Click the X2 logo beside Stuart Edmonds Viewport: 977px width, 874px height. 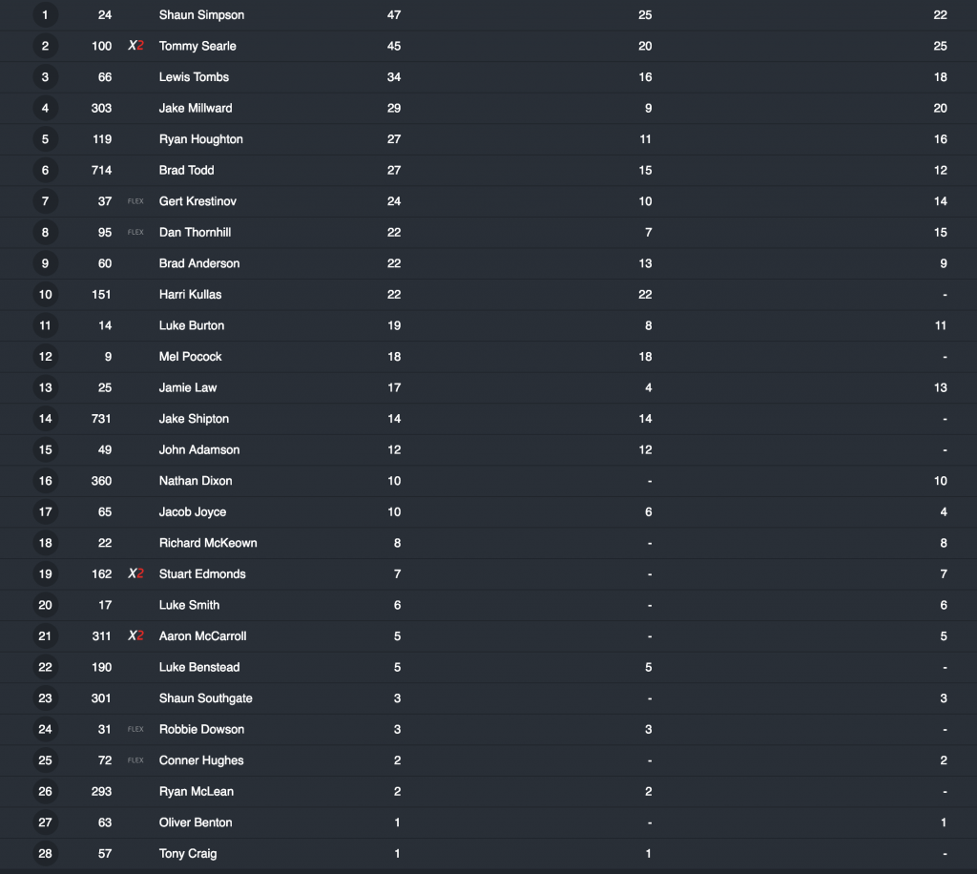click(135, 573)
